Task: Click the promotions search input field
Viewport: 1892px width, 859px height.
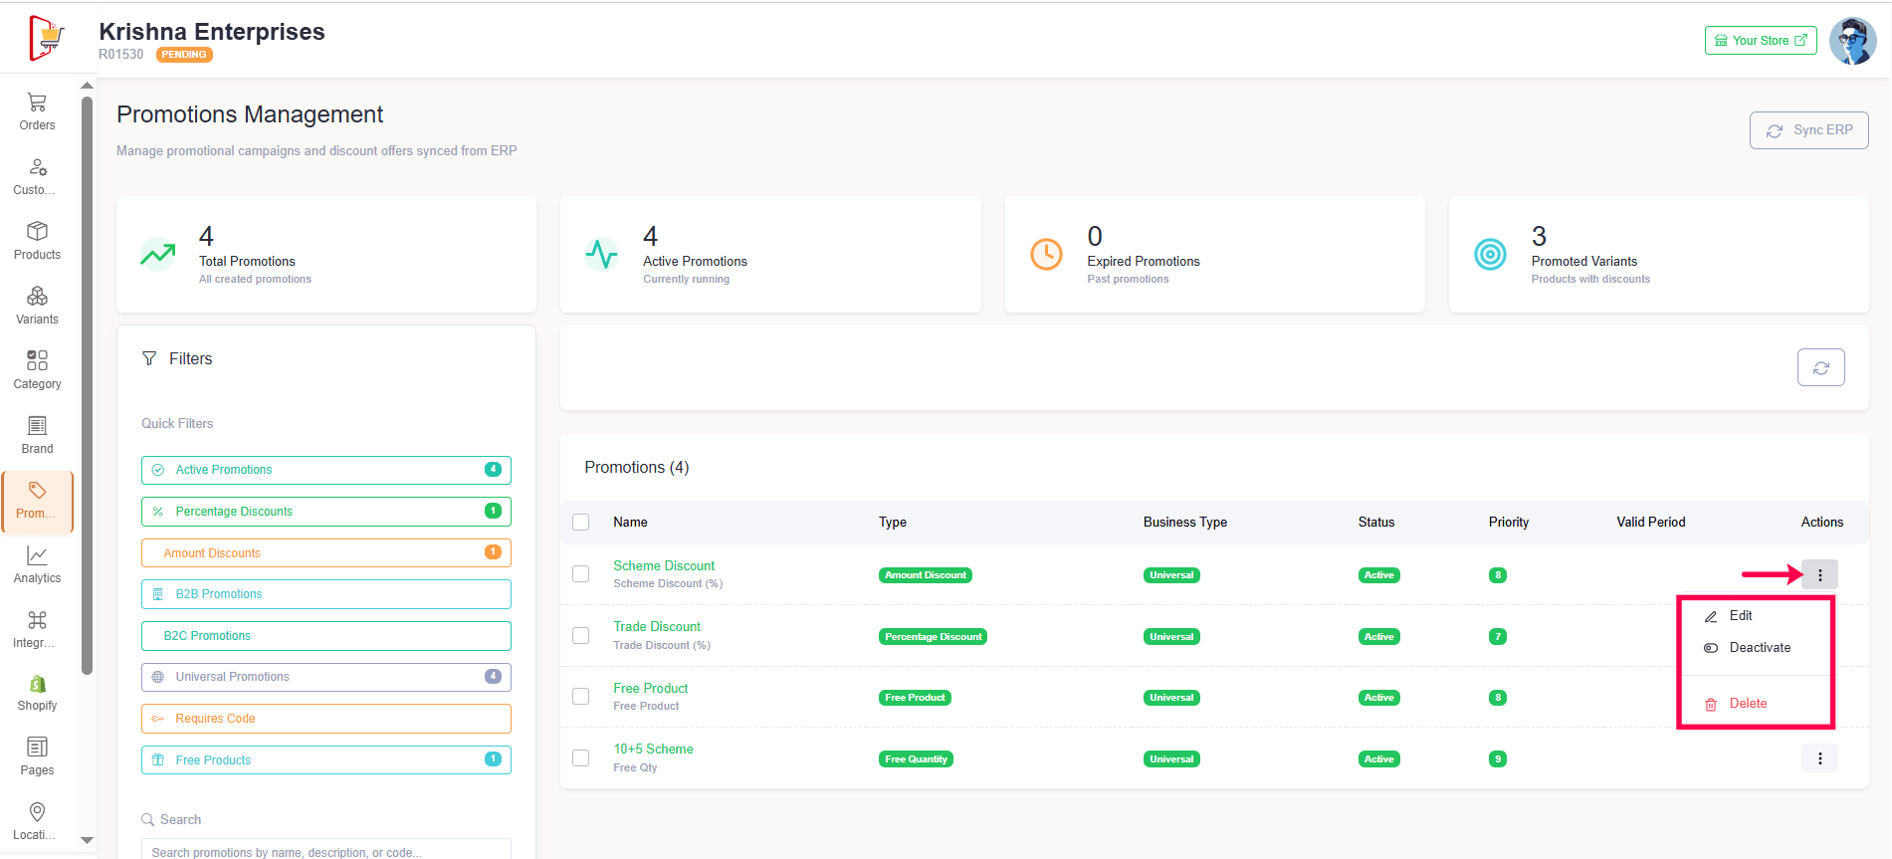Action: pyautogui.click(x=325, y=851)
